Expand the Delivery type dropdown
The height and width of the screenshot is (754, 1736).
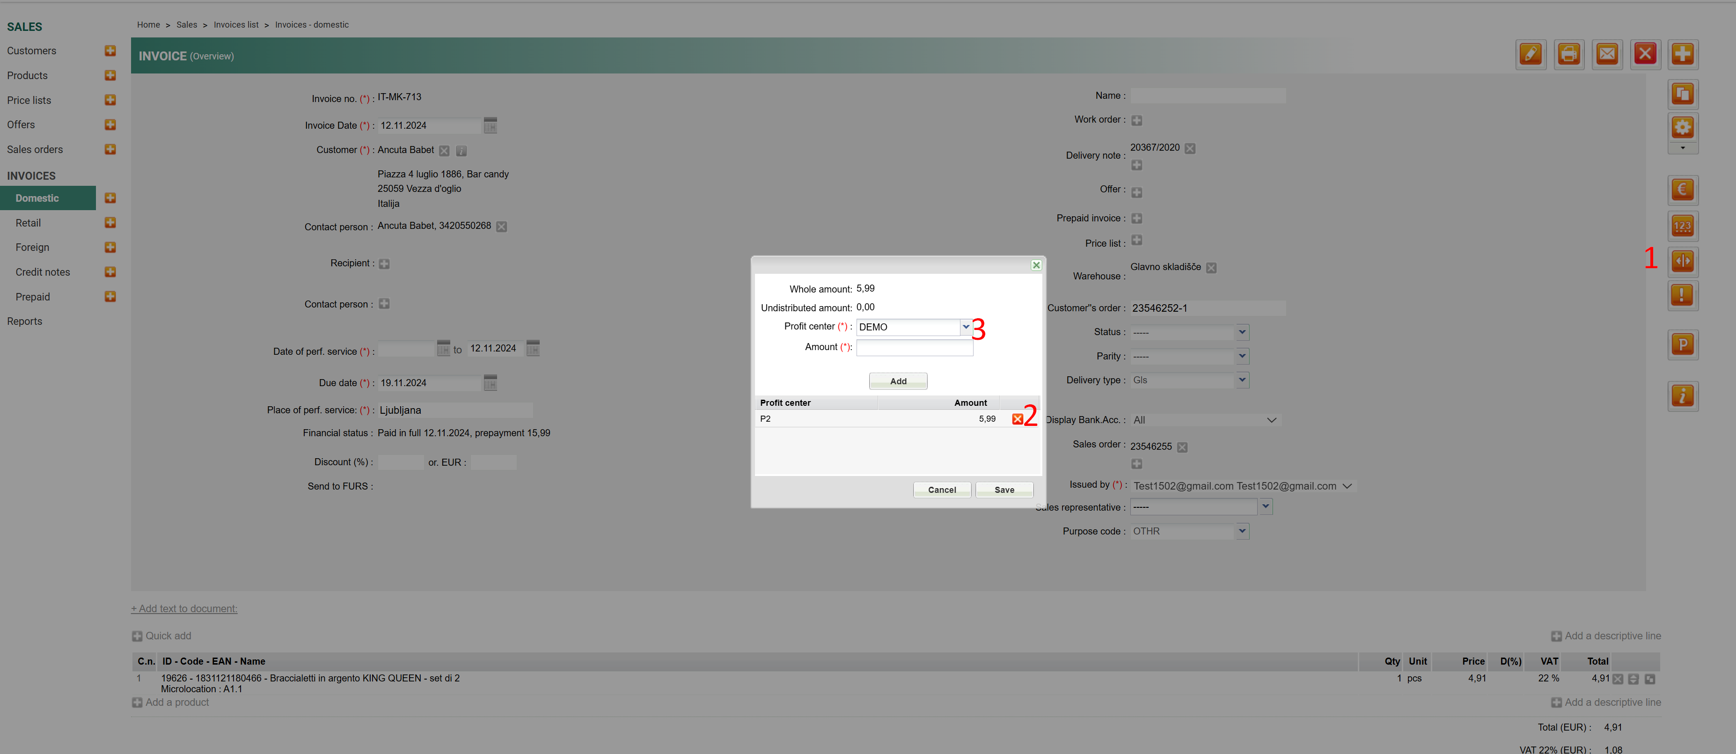pyautogui.click(x=1241, y=380)
